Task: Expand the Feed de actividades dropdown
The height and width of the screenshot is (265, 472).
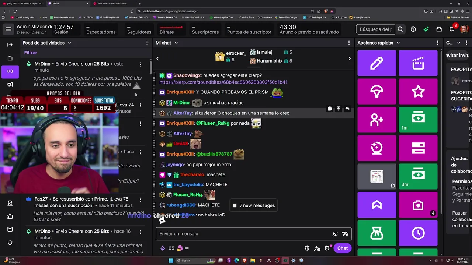Action: click(69, 43)
